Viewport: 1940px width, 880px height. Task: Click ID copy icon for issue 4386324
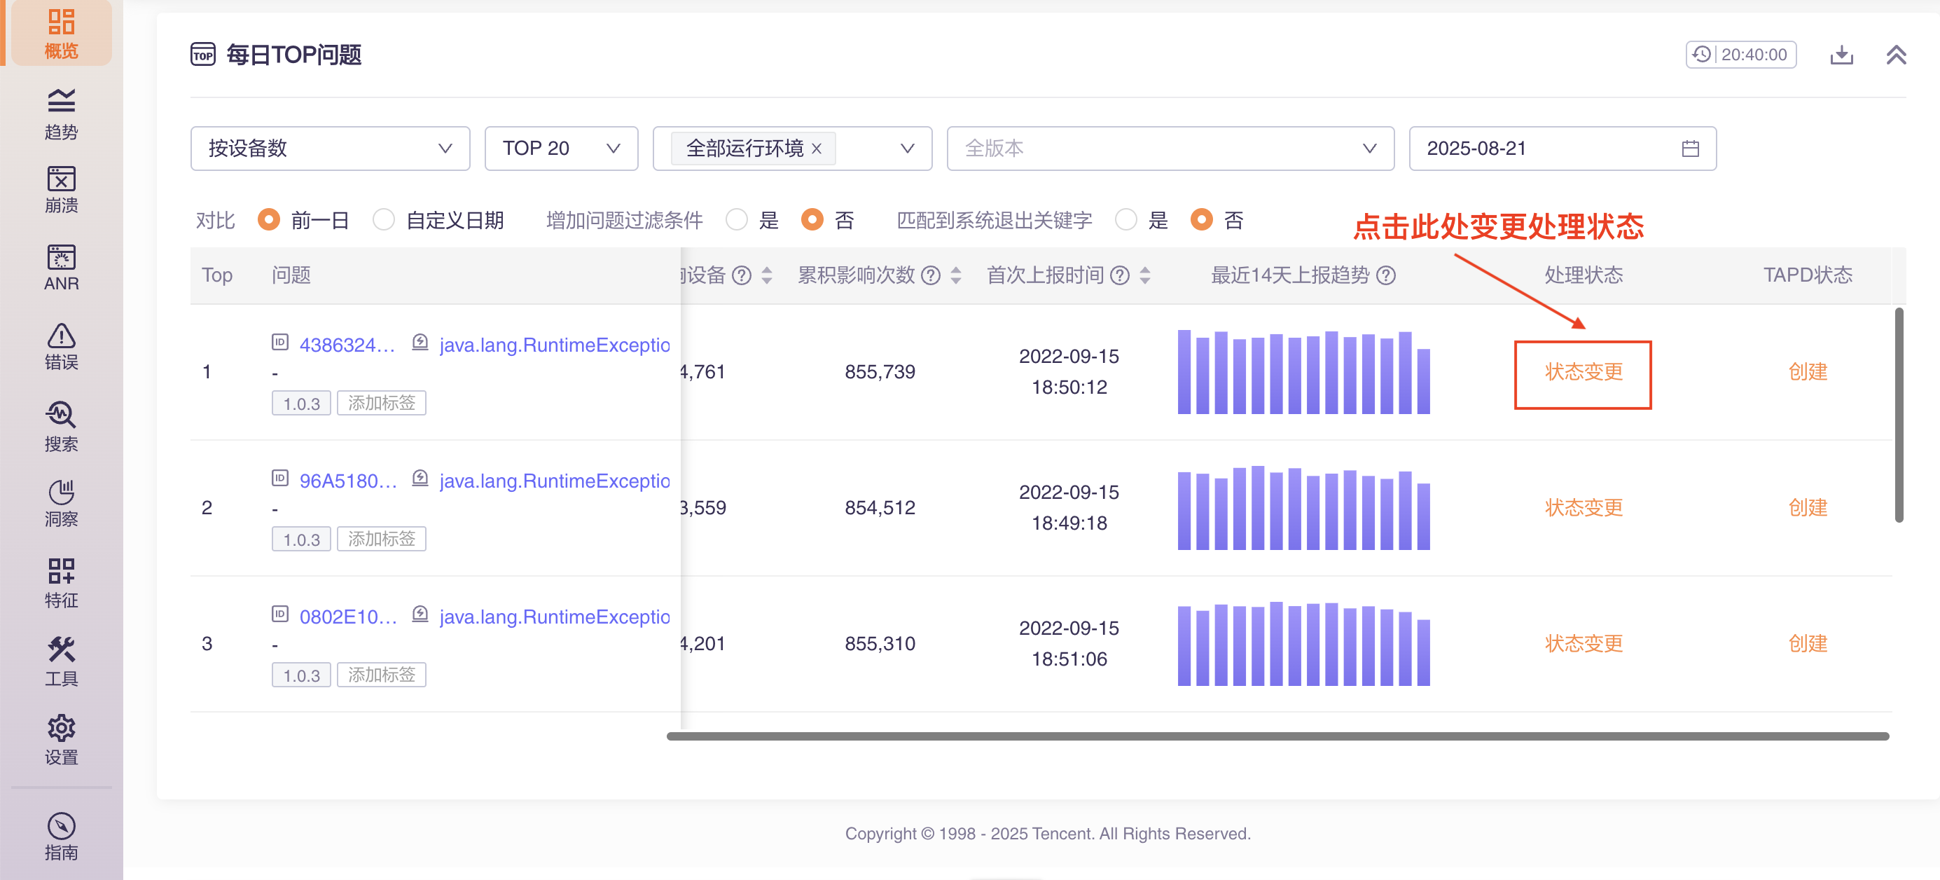(x=280, y=343)
